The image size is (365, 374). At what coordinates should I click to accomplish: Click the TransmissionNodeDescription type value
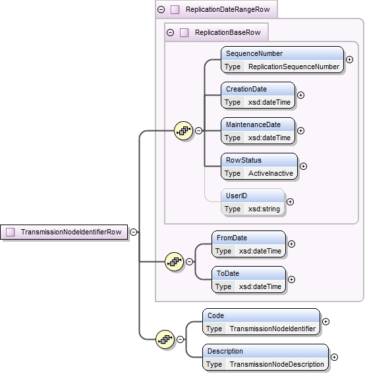[x=277, y=364]
